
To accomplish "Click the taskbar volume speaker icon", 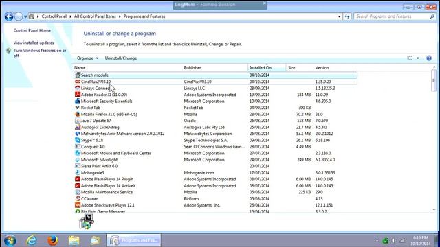I will point(394,240).
